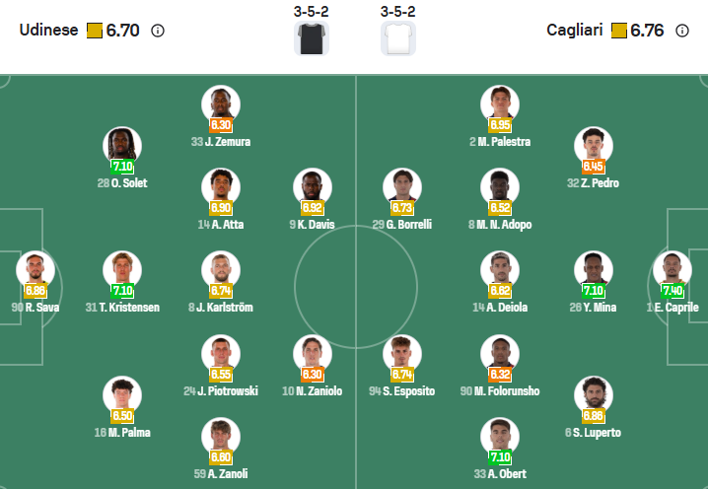This screenshot has width=708, height=489.
Task: Open the M. Palestra name label
Action: (x=500, y=142)
